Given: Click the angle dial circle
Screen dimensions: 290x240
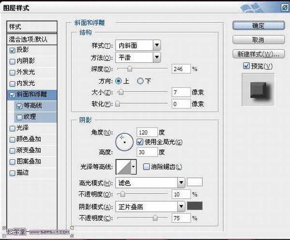Looking at the screenshot, I should (x=125, y=141).
